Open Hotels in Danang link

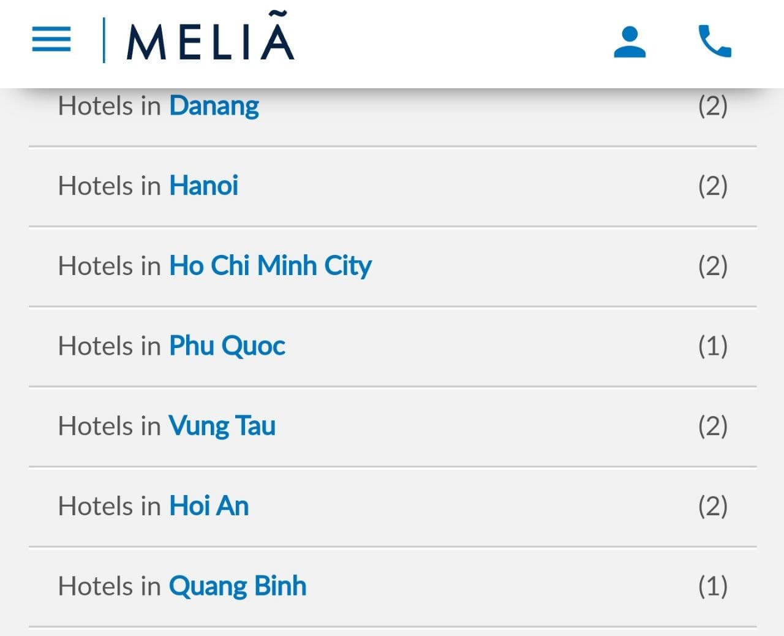tap(213, 105)
